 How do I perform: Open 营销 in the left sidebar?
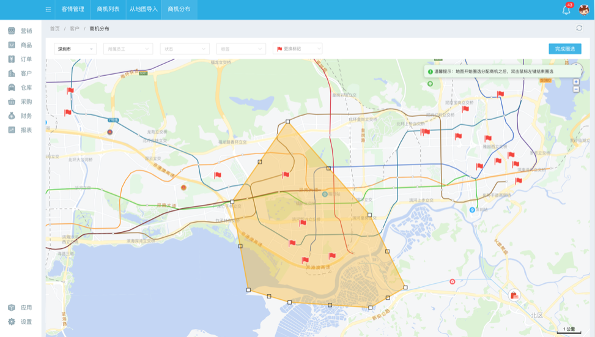(x=20, y=31)
